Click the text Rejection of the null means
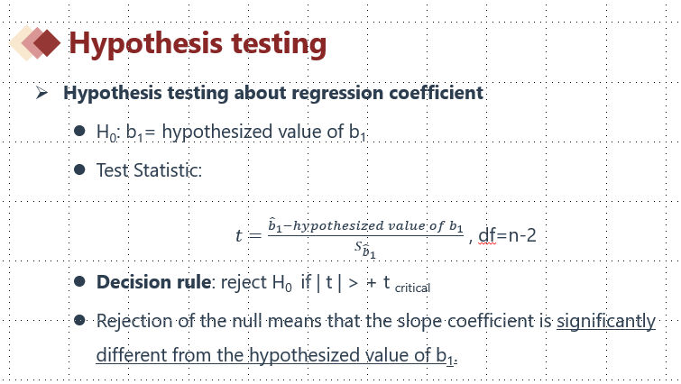This screenshot has width=681, height=384. (x=191, y=321)
